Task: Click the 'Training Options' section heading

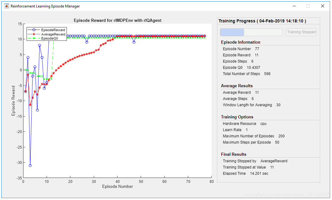Action: coord(237,117)
